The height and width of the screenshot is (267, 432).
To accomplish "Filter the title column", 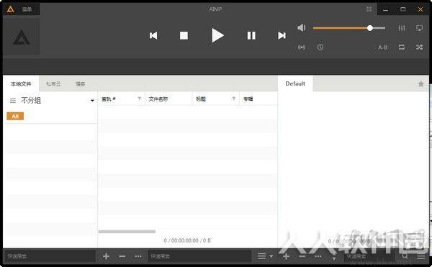I will coord(233,99).
